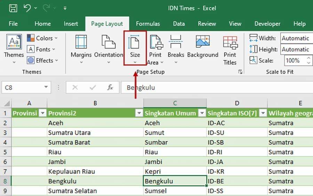Open the Data tab
The image size is (313, 196).
coord(179,24)
